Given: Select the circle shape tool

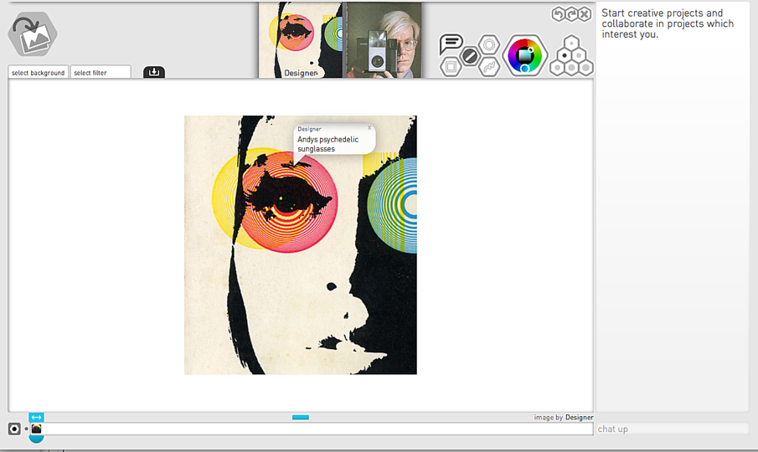Looking at the screenshot, I should pyautogui.click(x=489, y=45).
